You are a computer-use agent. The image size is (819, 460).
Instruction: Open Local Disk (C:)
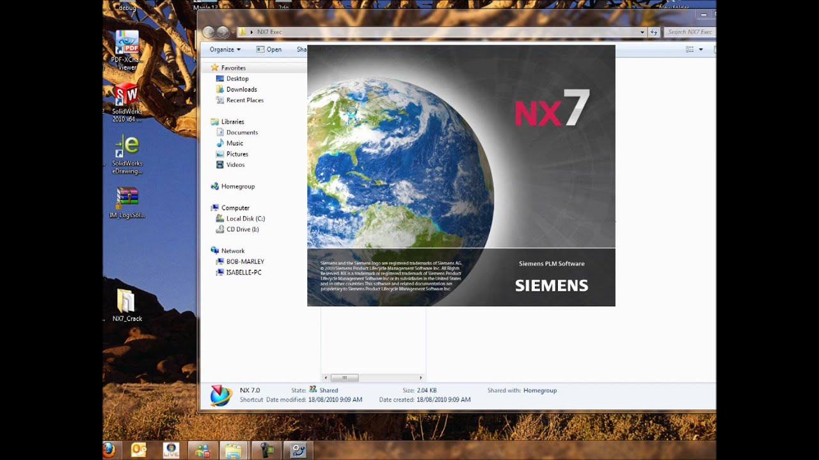pyautogui.click(x=245, y=218)
